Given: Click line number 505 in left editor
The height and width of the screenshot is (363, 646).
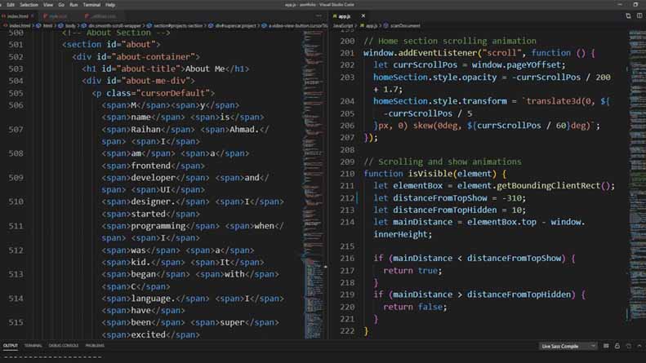Looking at the screenshot, I should (16, 93).
